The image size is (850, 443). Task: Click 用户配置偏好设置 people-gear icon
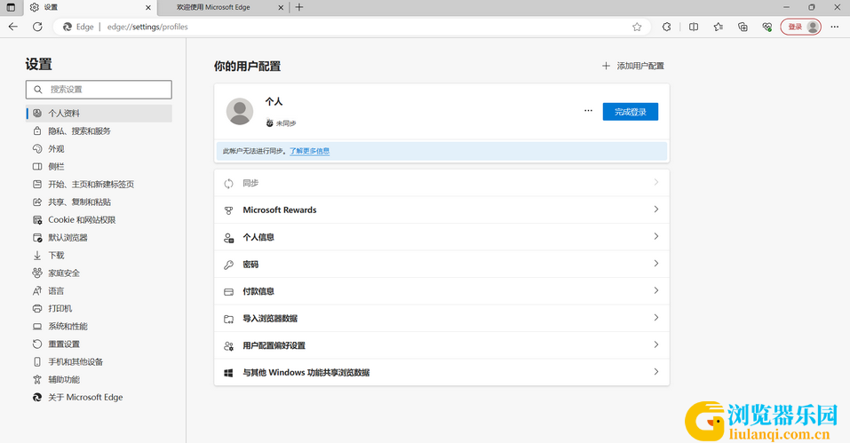click(229, 346)
